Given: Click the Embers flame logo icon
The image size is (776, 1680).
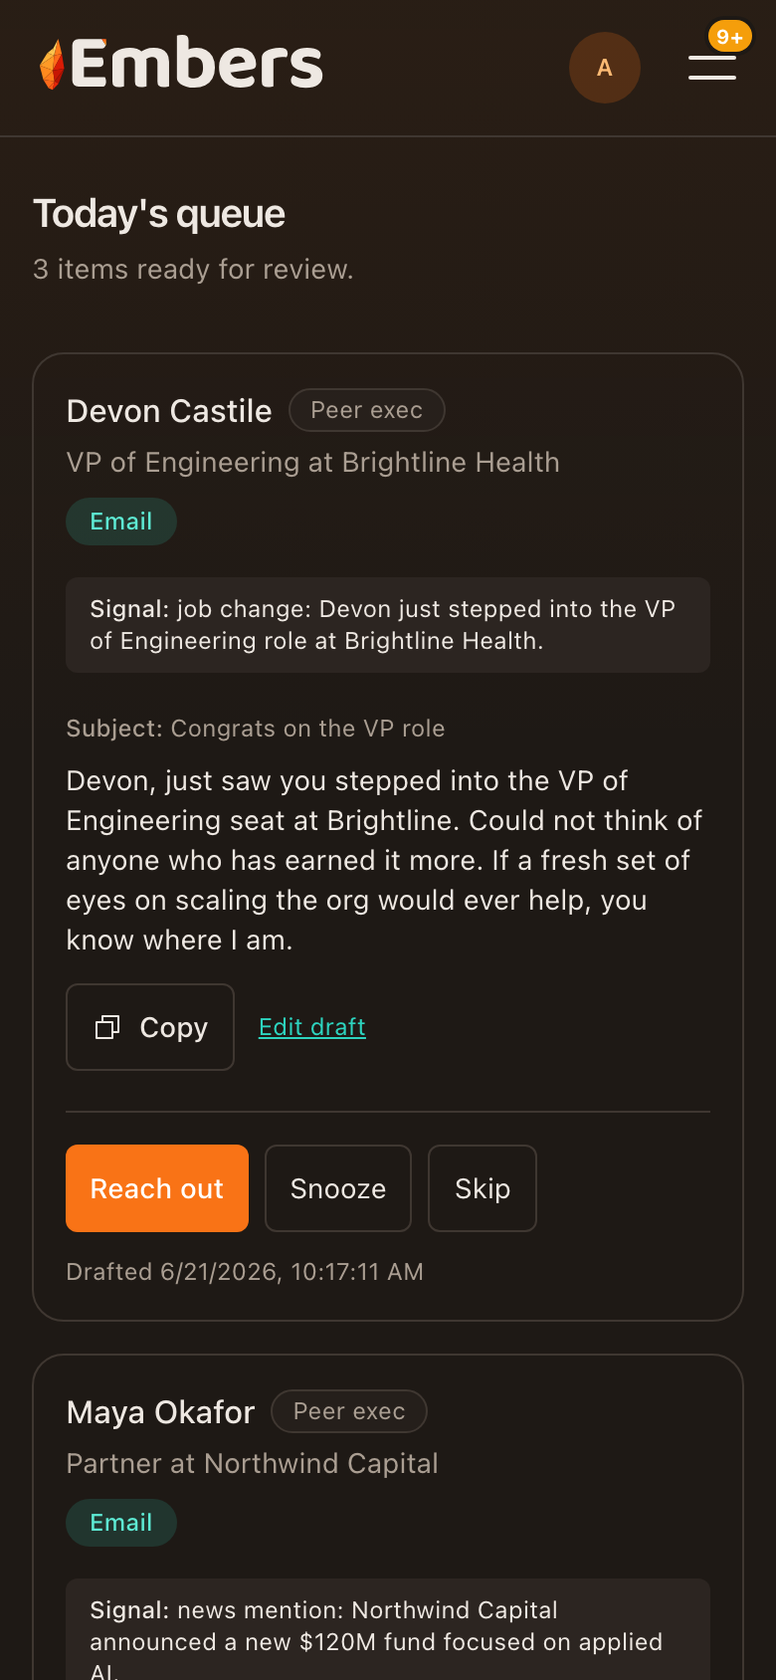Looking at the screenshot, I should 52,65.
